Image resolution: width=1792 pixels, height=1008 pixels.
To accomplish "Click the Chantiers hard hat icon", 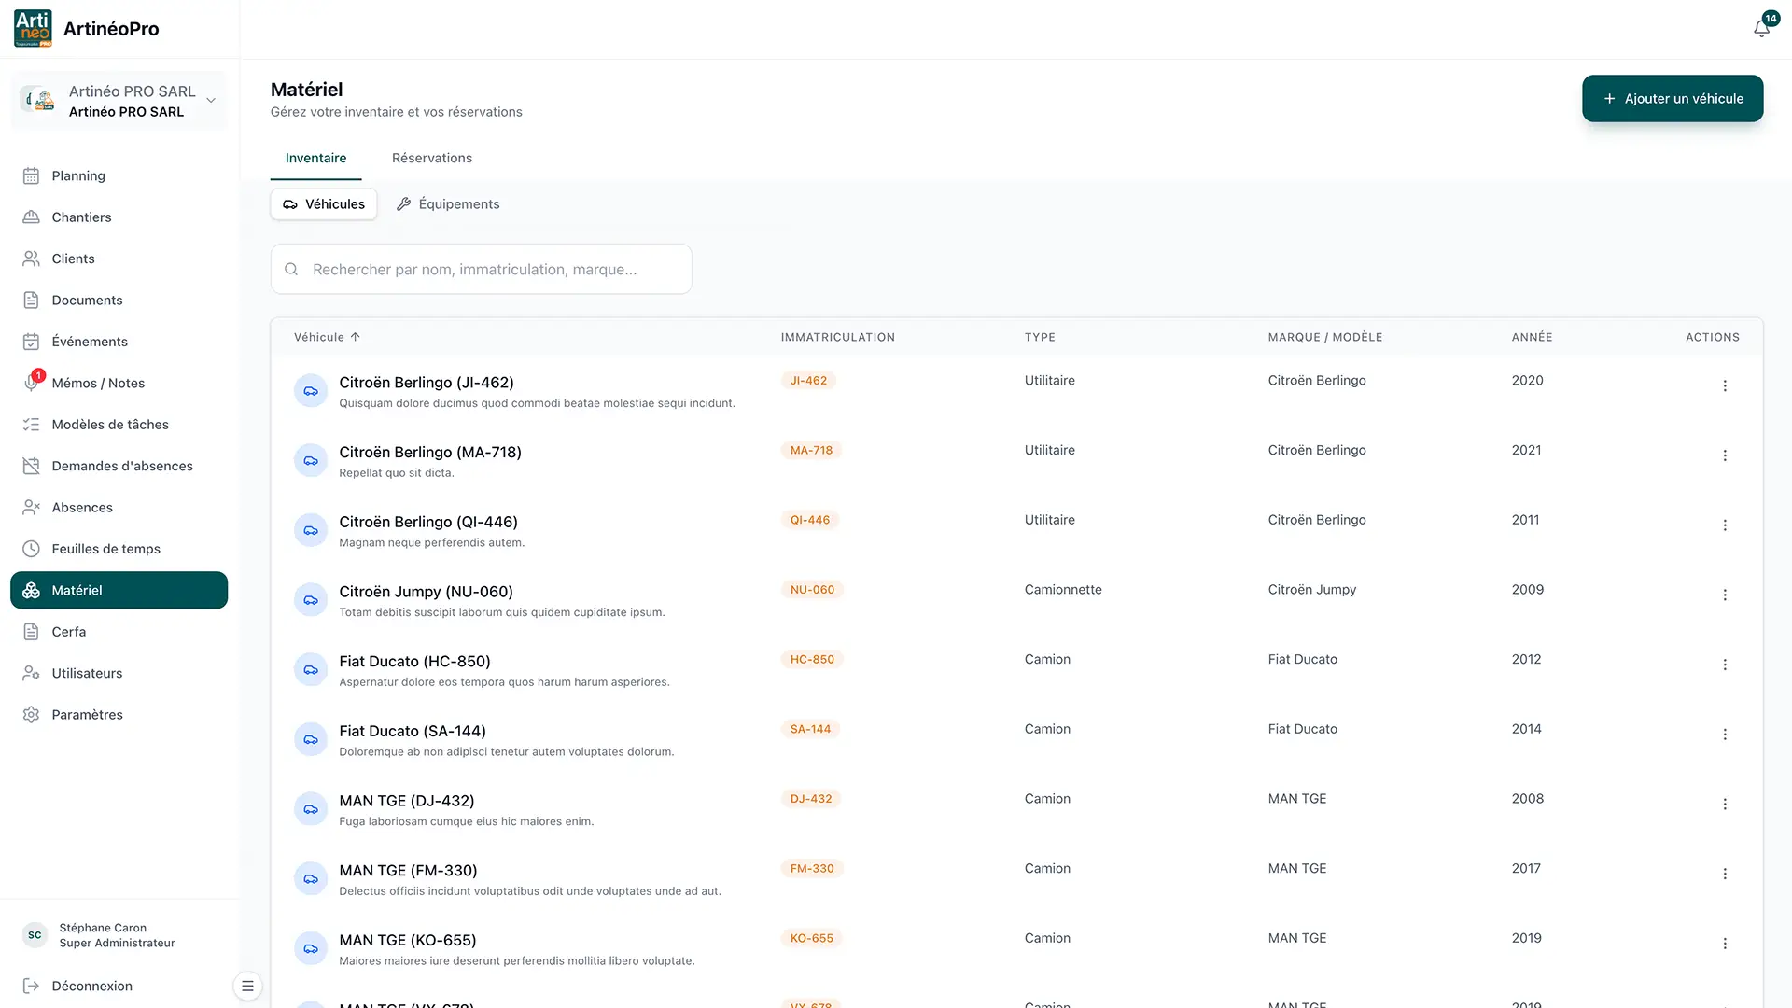I will 31,217.
